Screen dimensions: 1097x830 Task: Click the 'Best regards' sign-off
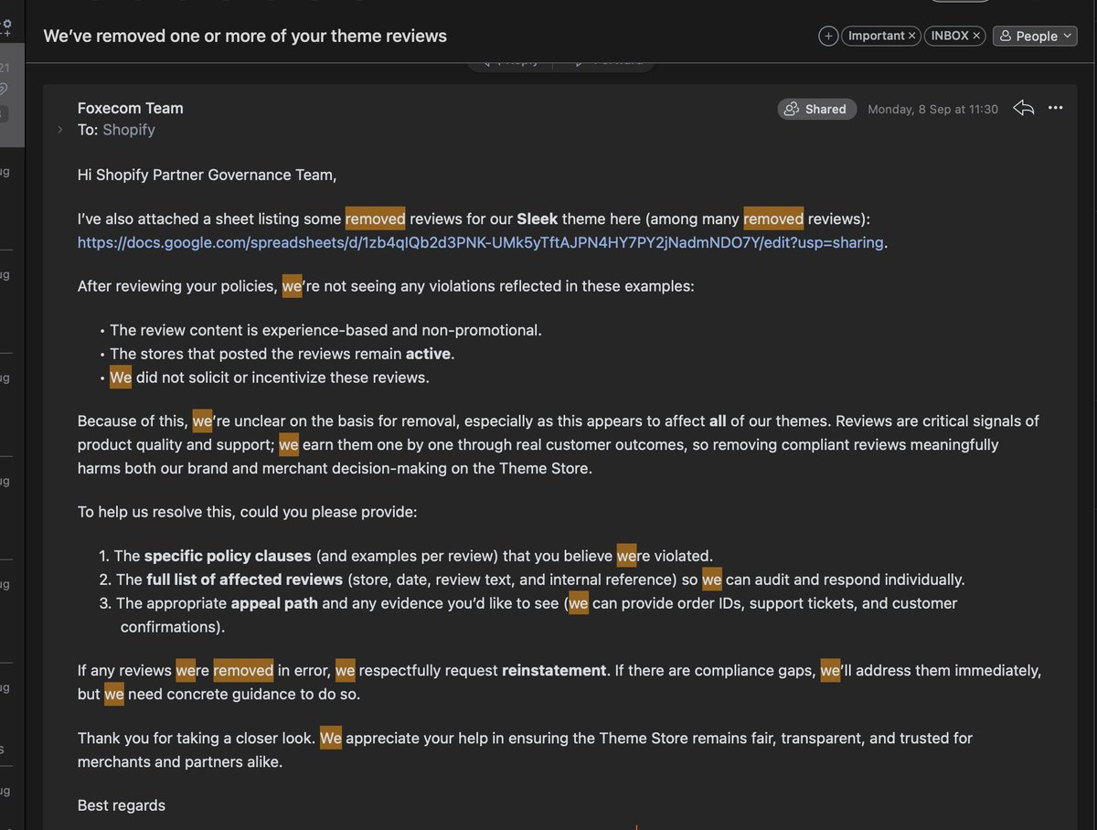tap(122, 805)
